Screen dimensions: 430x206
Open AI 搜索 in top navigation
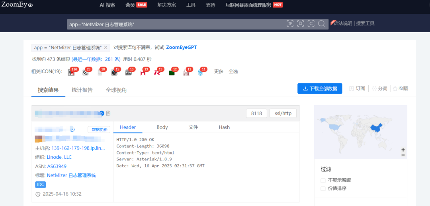click(107, 5)
